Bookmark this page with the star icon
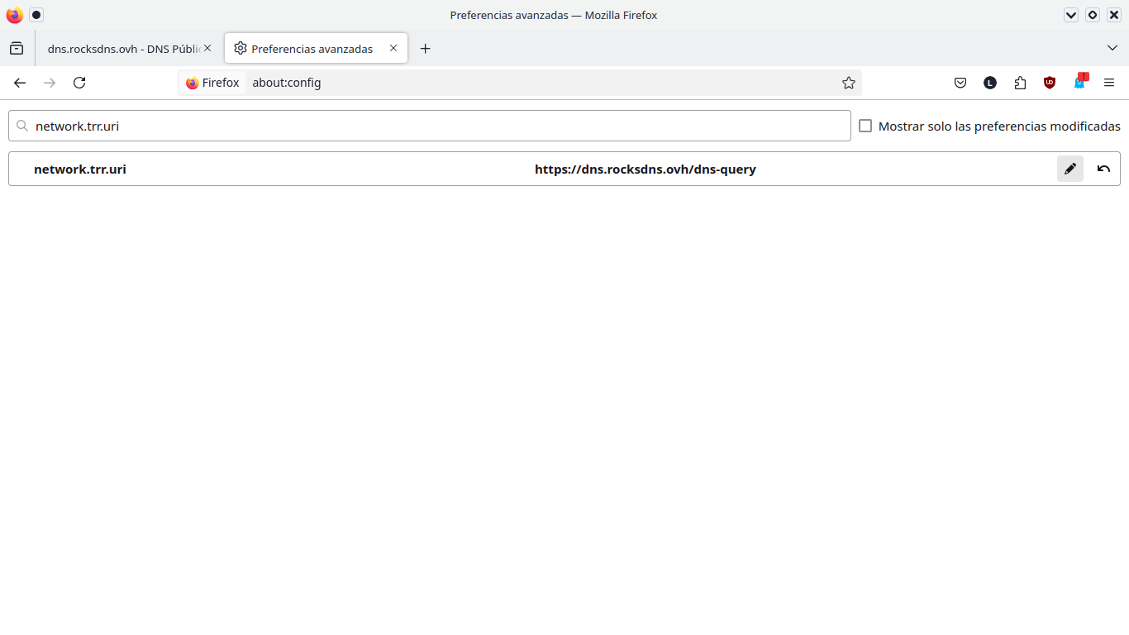This screenshot has width=1129, height=635. pyautogui.click(x=848, y=83)
